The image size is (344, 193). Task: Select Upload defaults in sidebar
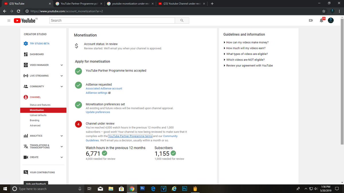(38, 115)
